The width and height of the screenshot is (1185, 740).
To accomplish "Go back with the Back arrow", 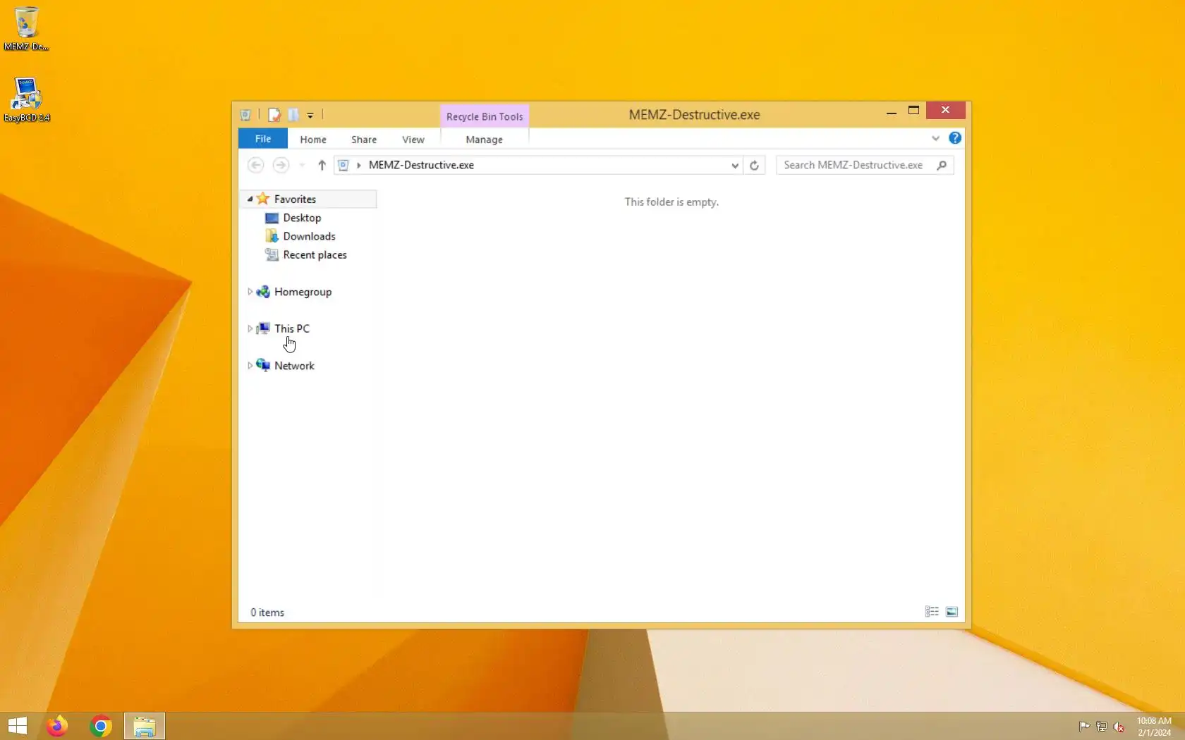I will [x=256, y=165].
